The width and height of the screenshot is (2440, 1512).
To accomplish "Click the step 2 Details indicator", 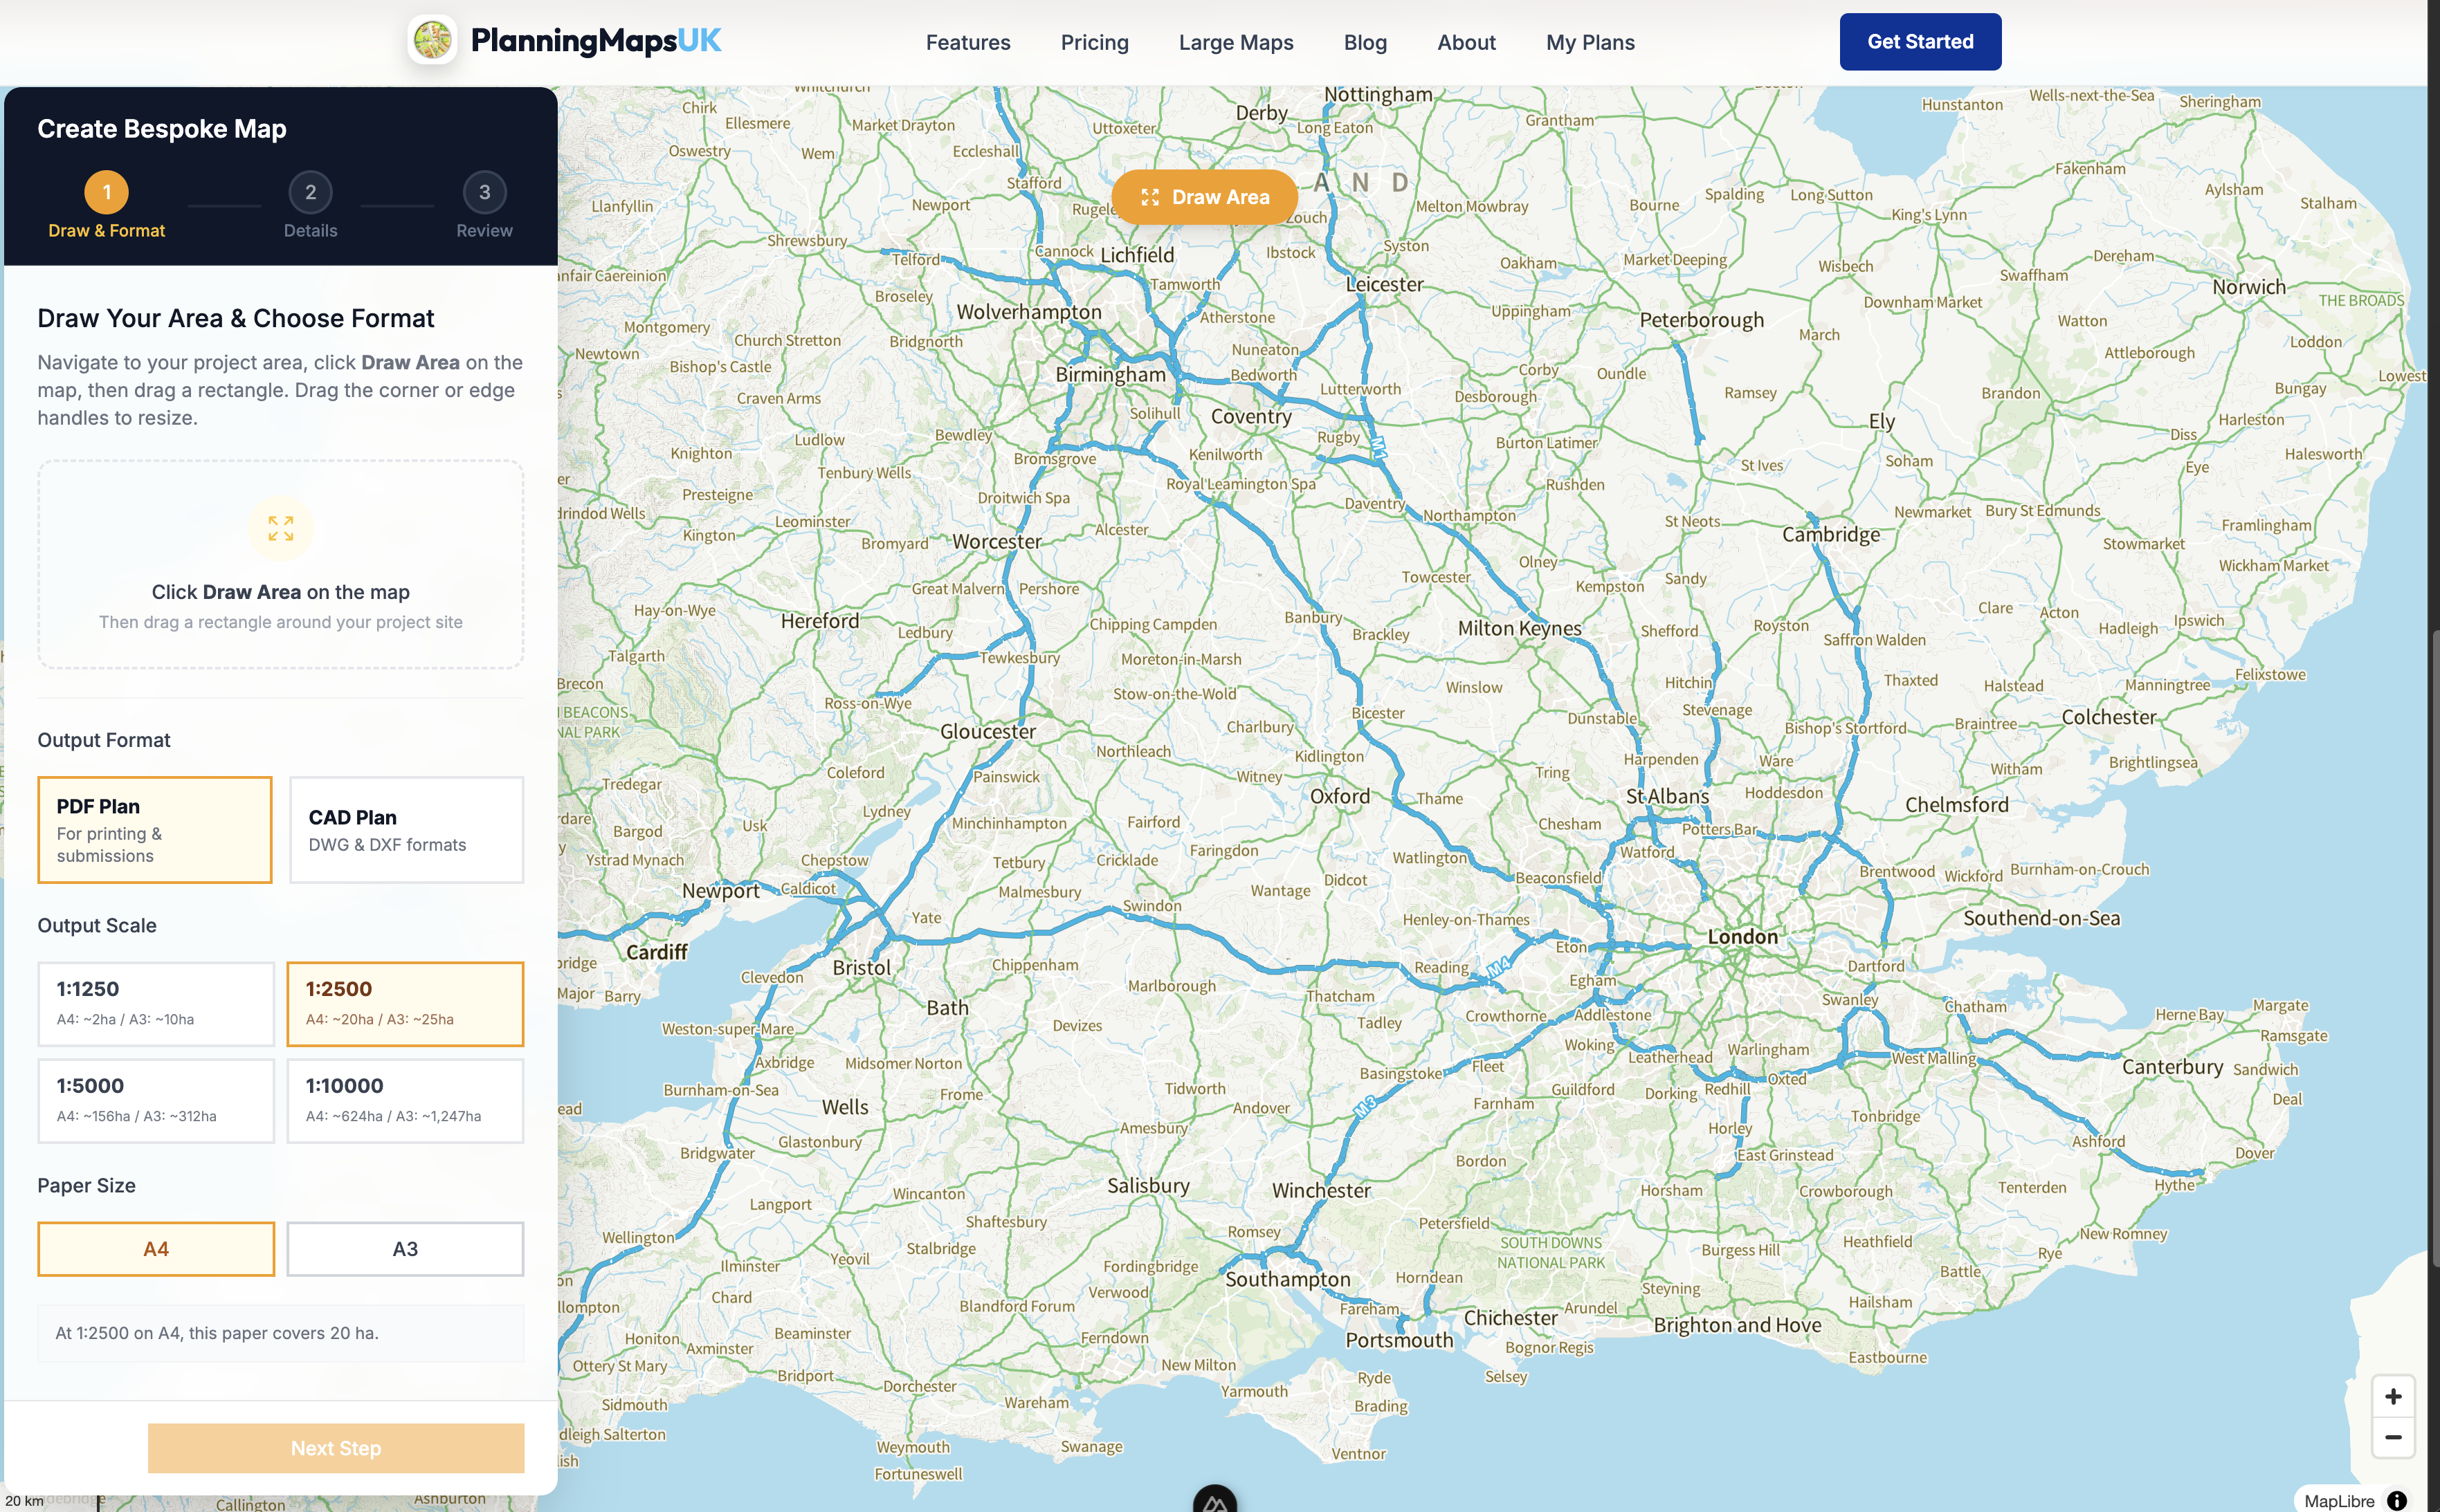I will (x=310, y=192).
